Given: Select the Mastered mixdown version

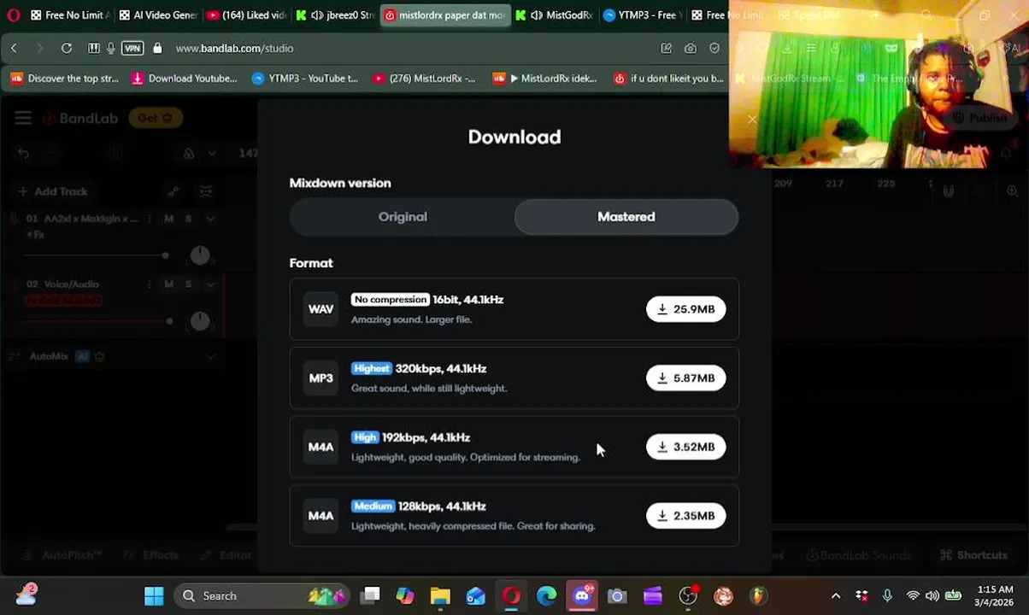Looking at the screenshot, I should [x=626, y=217].
